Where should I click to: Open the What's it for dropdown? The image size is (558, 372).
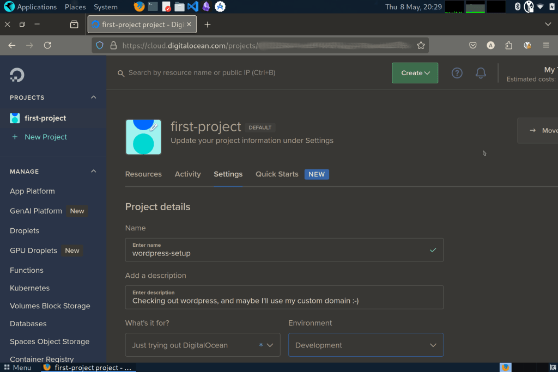pos(203,345)
